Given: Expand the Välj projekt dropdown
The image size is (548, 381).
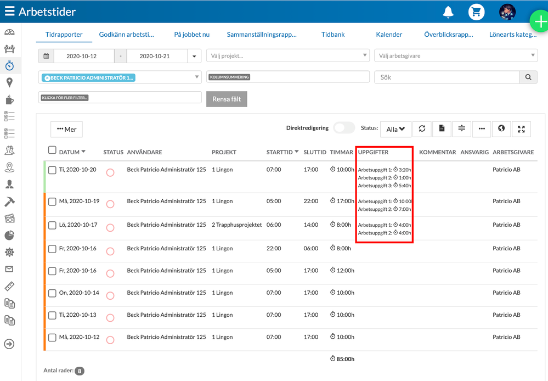Looking at the screenshot, I should (x=288, y=55).
